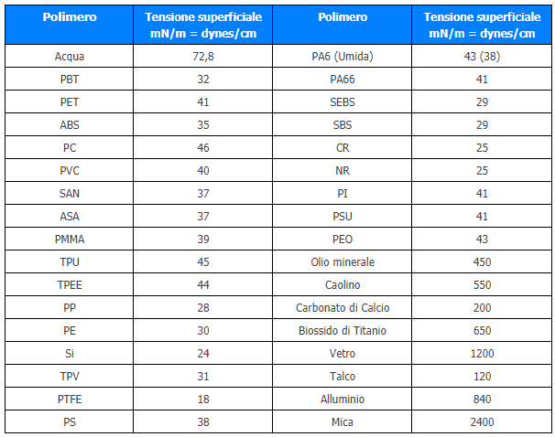Viewport: 555px width, 437px height.
Task: Click the value 72,8 for Acqua
Action: 202,56
